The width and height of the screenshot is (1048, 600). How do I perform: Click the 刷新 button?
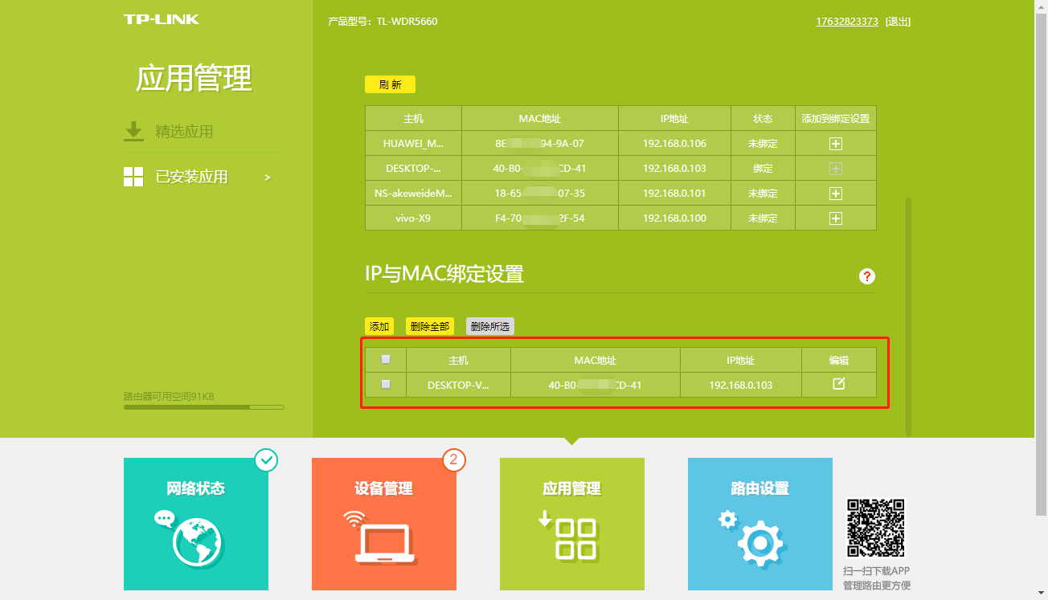pyautogui.click(x=390, y=84)
